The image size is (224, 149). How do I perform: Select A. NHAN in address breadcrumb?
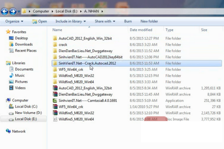92,11
